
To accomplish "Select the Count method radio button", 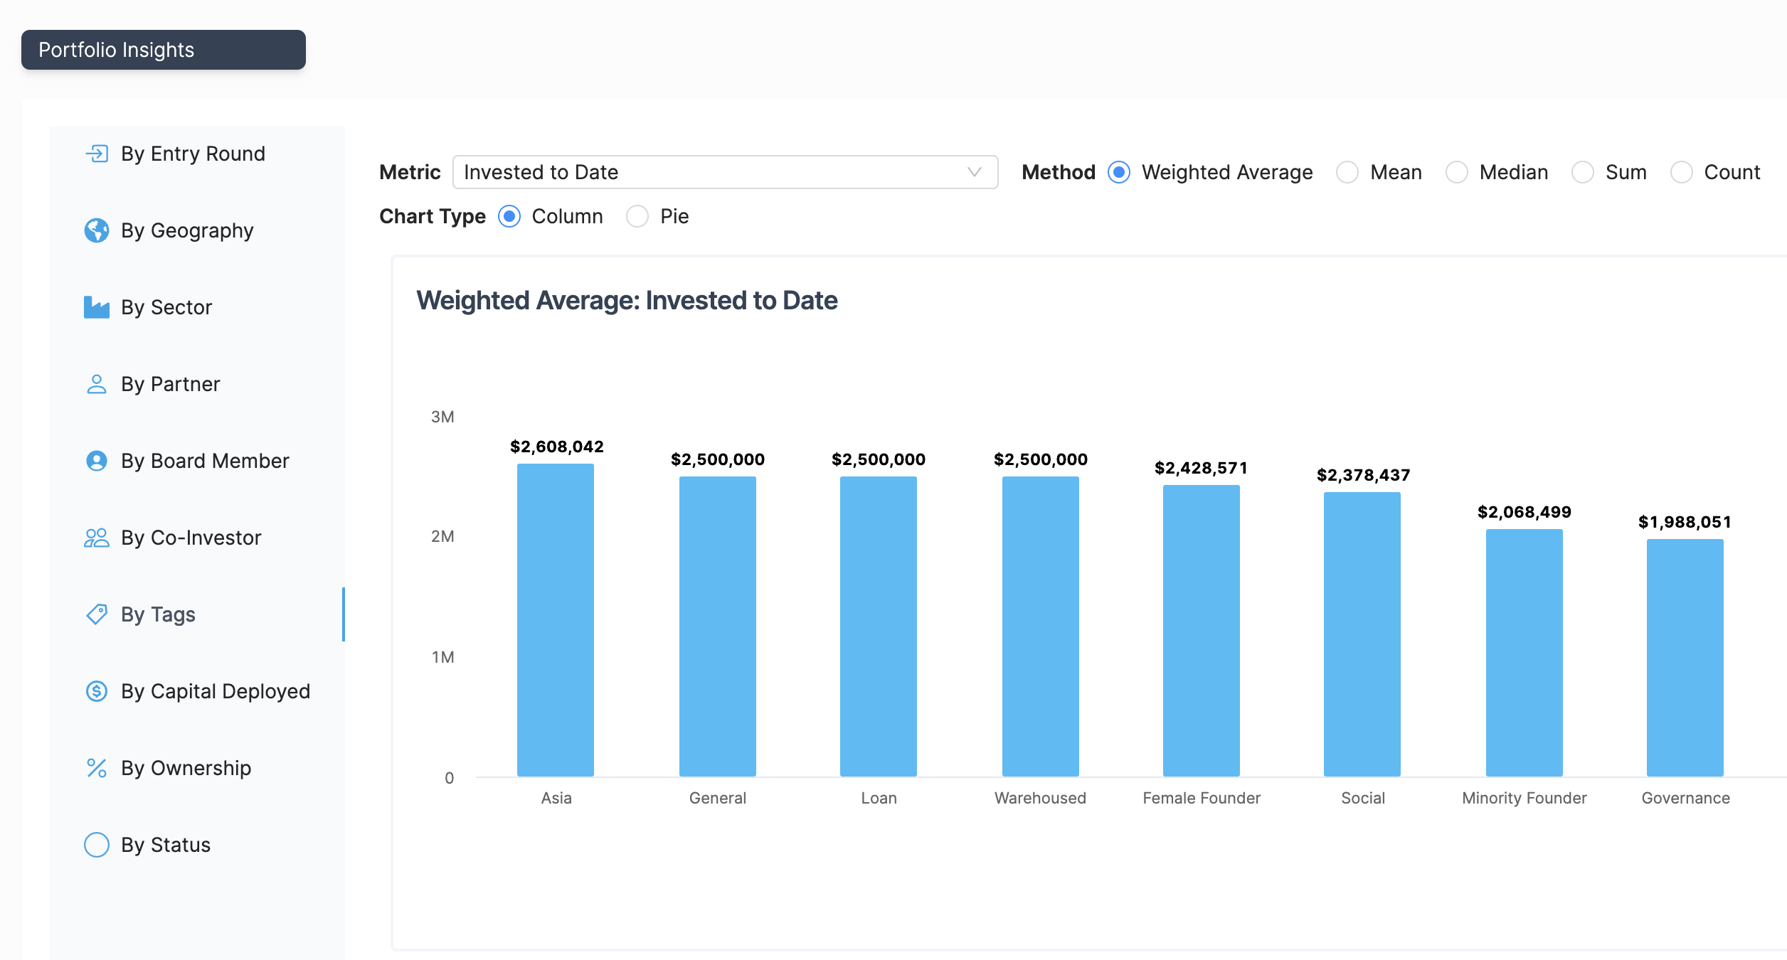I will (x=1681, y=172).
